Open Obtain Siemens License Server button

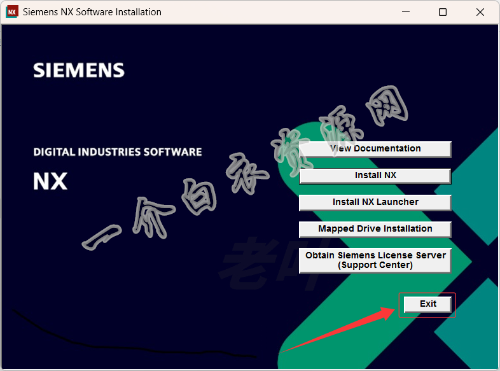[x=375, y=260]
